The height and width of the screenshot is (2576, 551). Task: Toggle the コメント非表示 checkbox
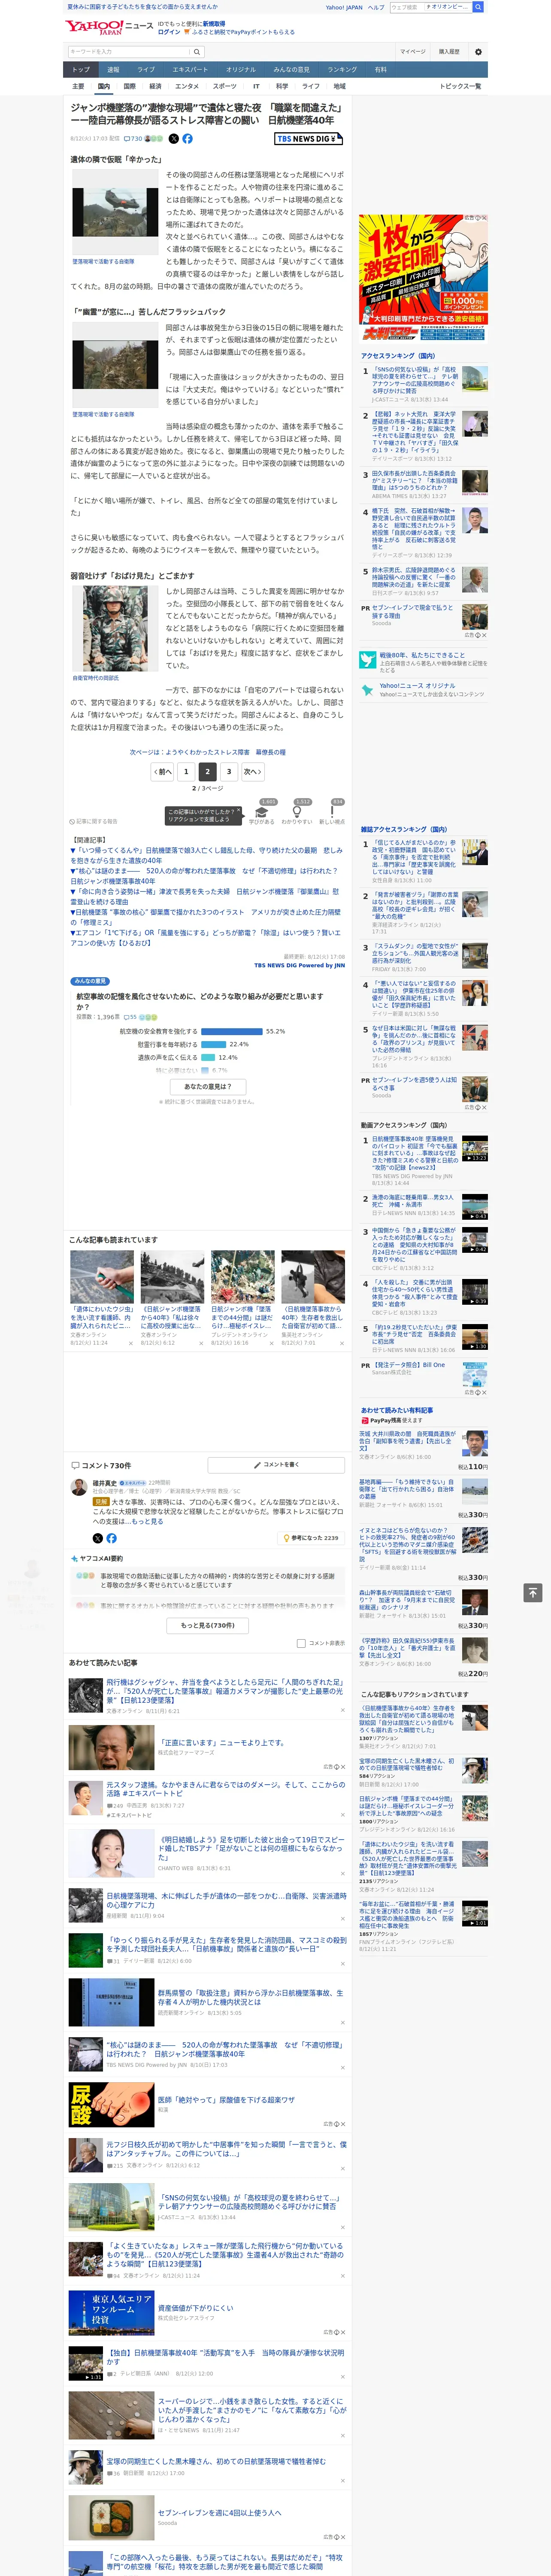(301, 1643)
